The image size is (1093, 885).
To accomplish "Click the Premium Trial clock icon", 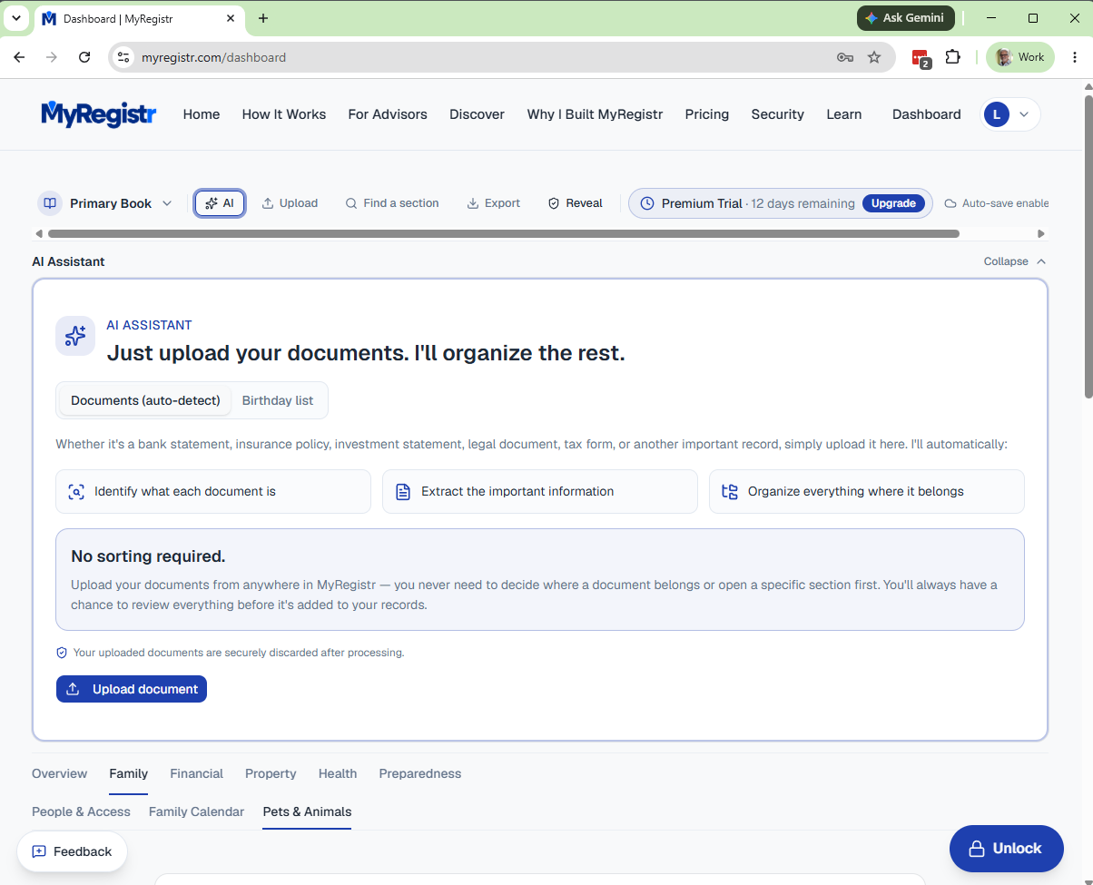I will [647, 203].
